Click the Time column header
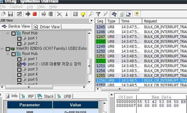This screenshot has height=113, width=187. (131, 21)
